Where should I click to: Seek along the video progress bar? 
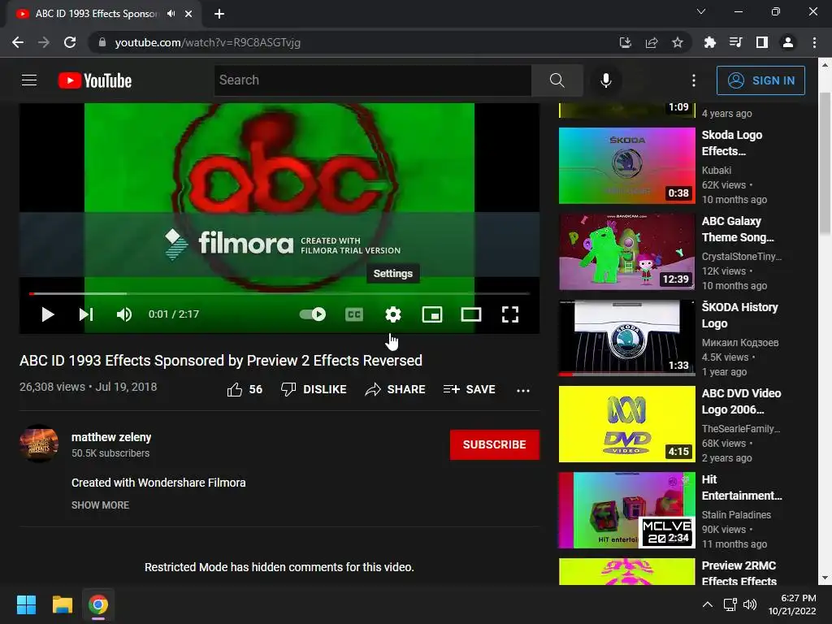[279, 293]
